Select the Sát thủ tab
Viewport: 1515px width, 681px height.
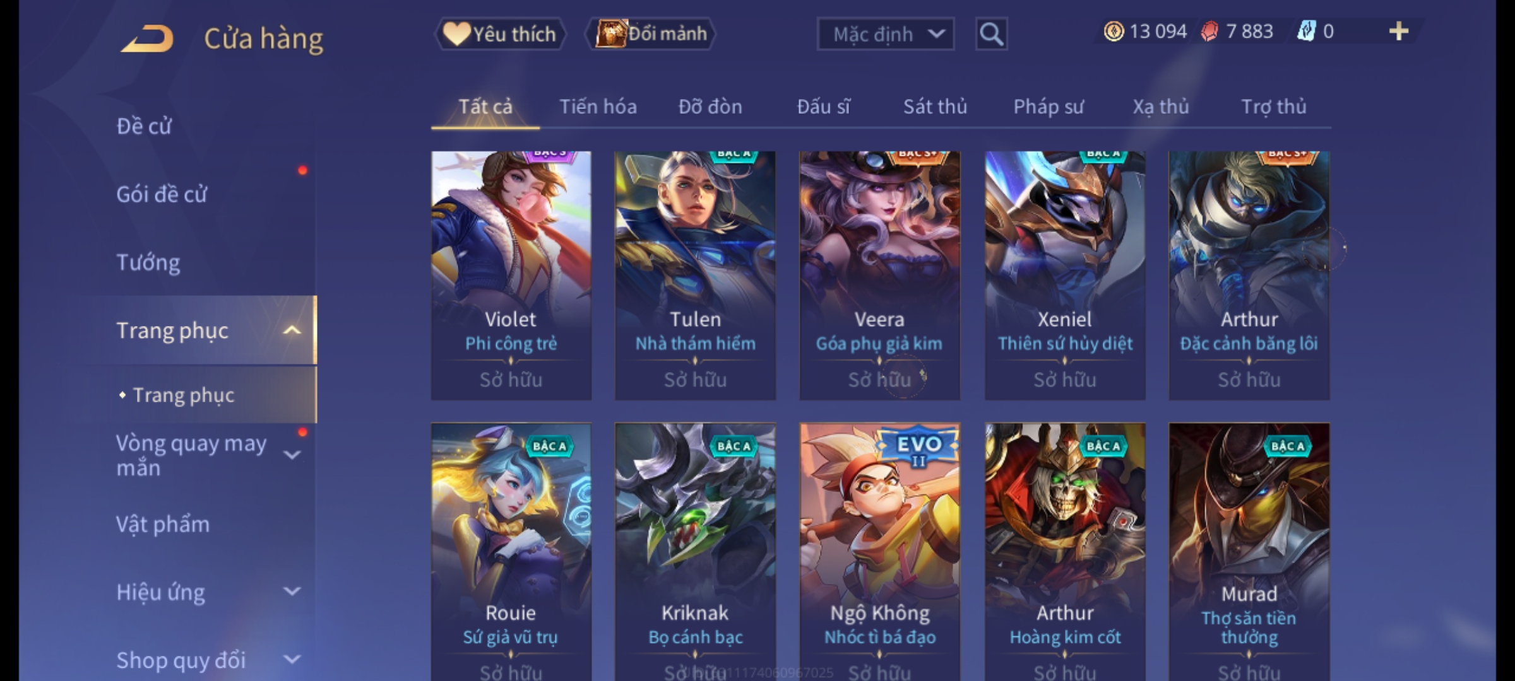coord(935,107)
